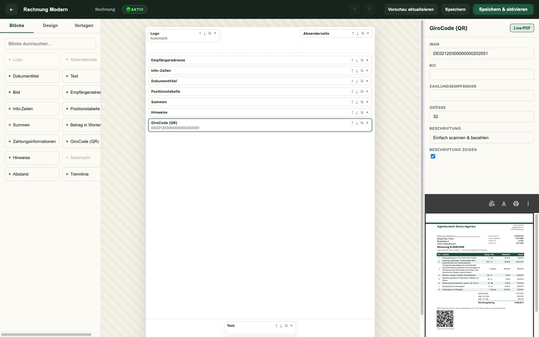This screenshot has width=539, height=337.
Task: Edit the Beschriftung text field
Action: click(482, 137)
